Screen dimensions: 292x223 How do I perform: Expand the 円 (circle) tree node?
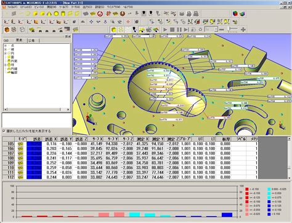point(6,53)
